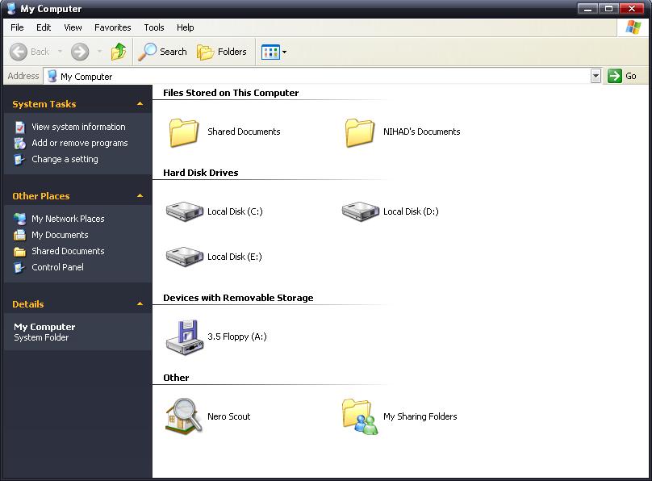Click the Views grid icon
The image size is (652, 481).
(270, 52)
